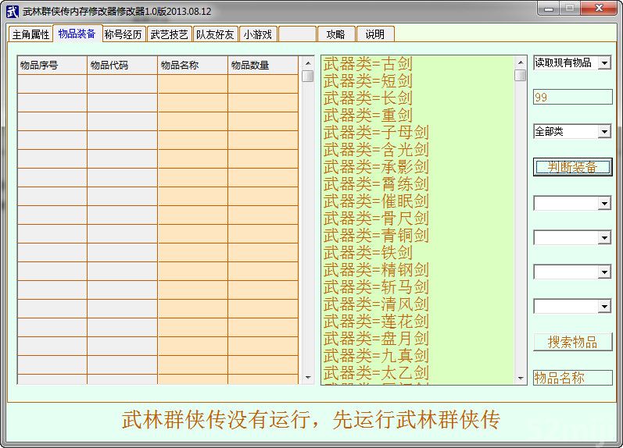Click the 判断装备 button
Image resolution: width=623 pixels, height=448 pixels.
click(x=572, y=167)
